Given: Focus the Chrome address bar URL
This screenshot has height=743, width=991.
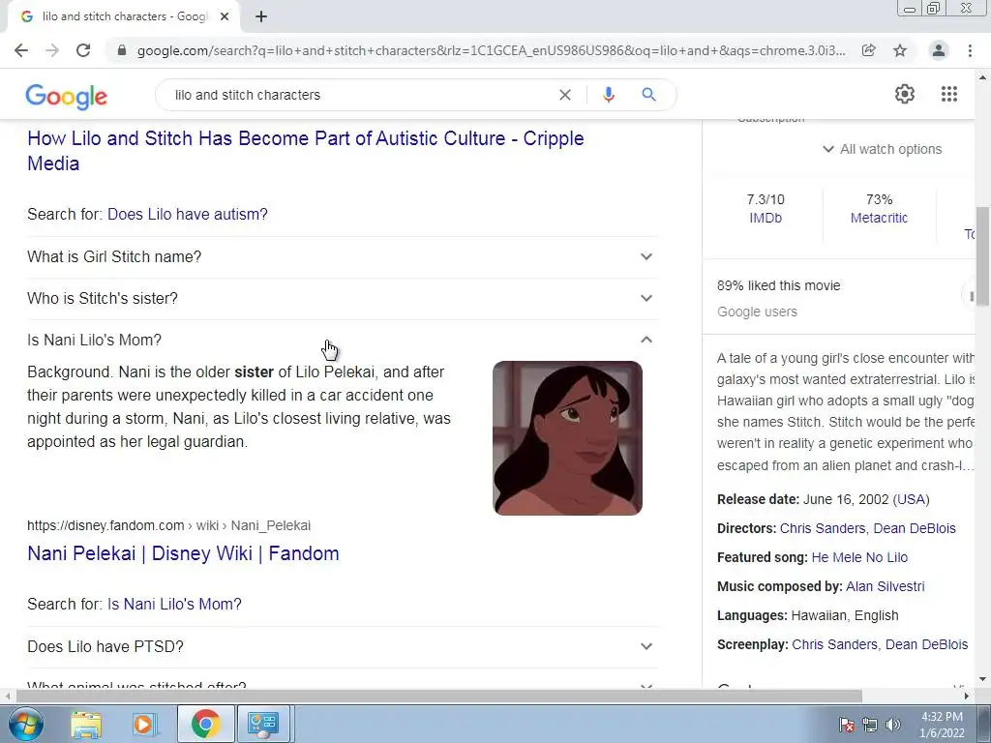Looking at the screenshot, I should click(491, 50).
